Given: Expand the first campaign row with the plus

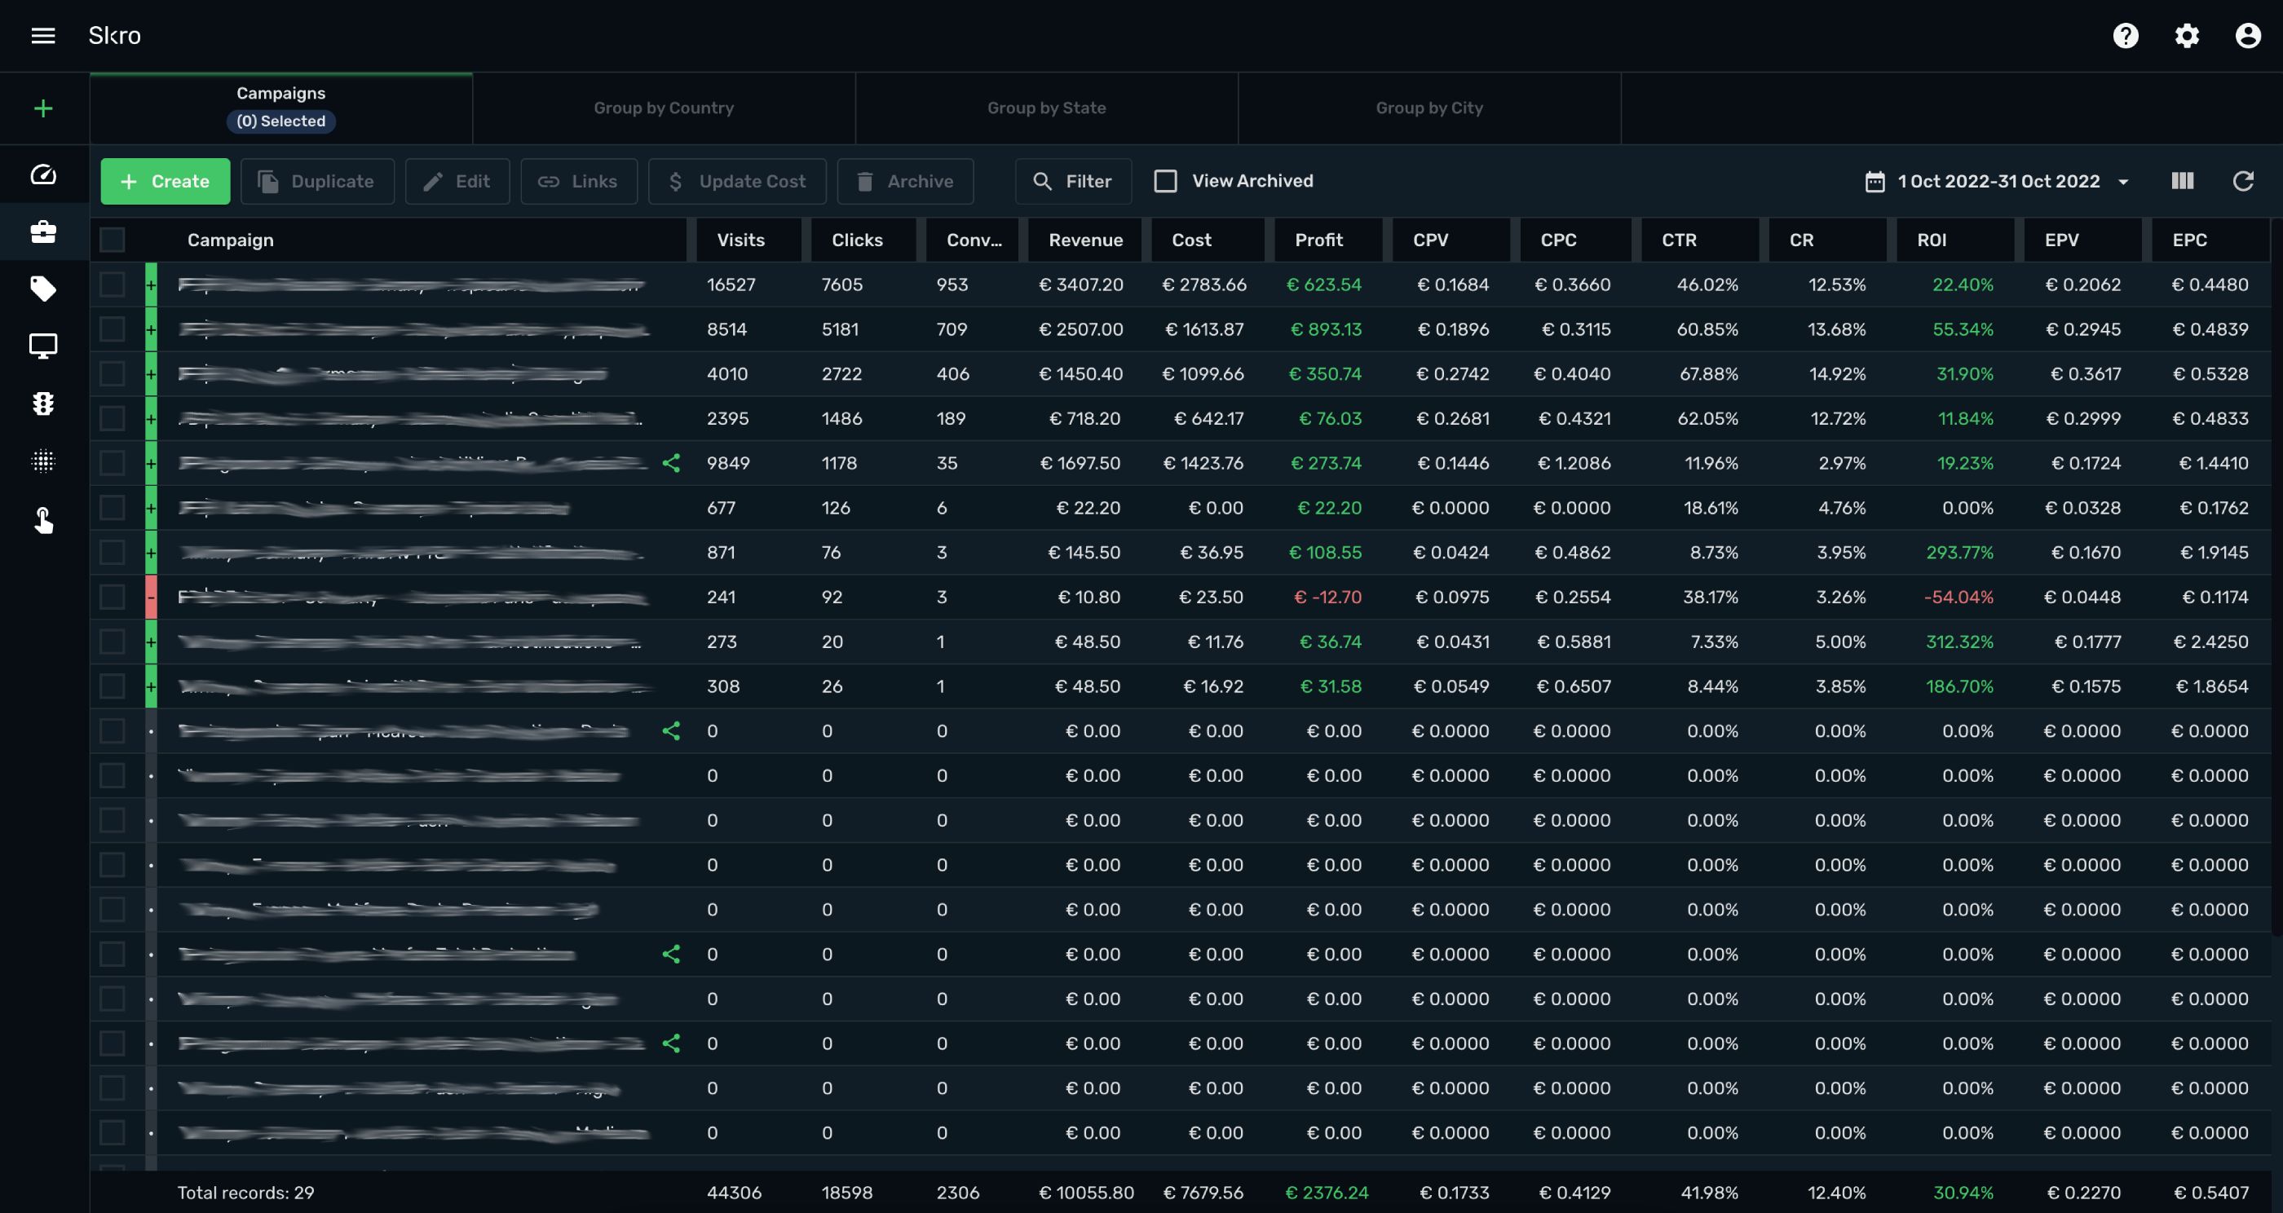Looking at the screenshot, I should coord(151,285).
